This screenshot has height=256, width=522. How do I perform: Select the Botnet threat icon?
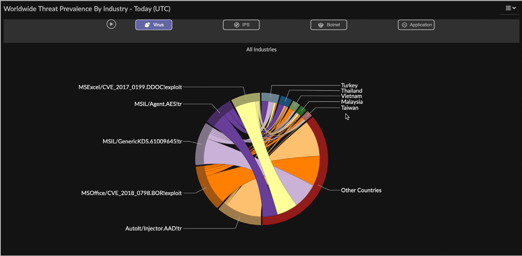click(x=320, y=24)
